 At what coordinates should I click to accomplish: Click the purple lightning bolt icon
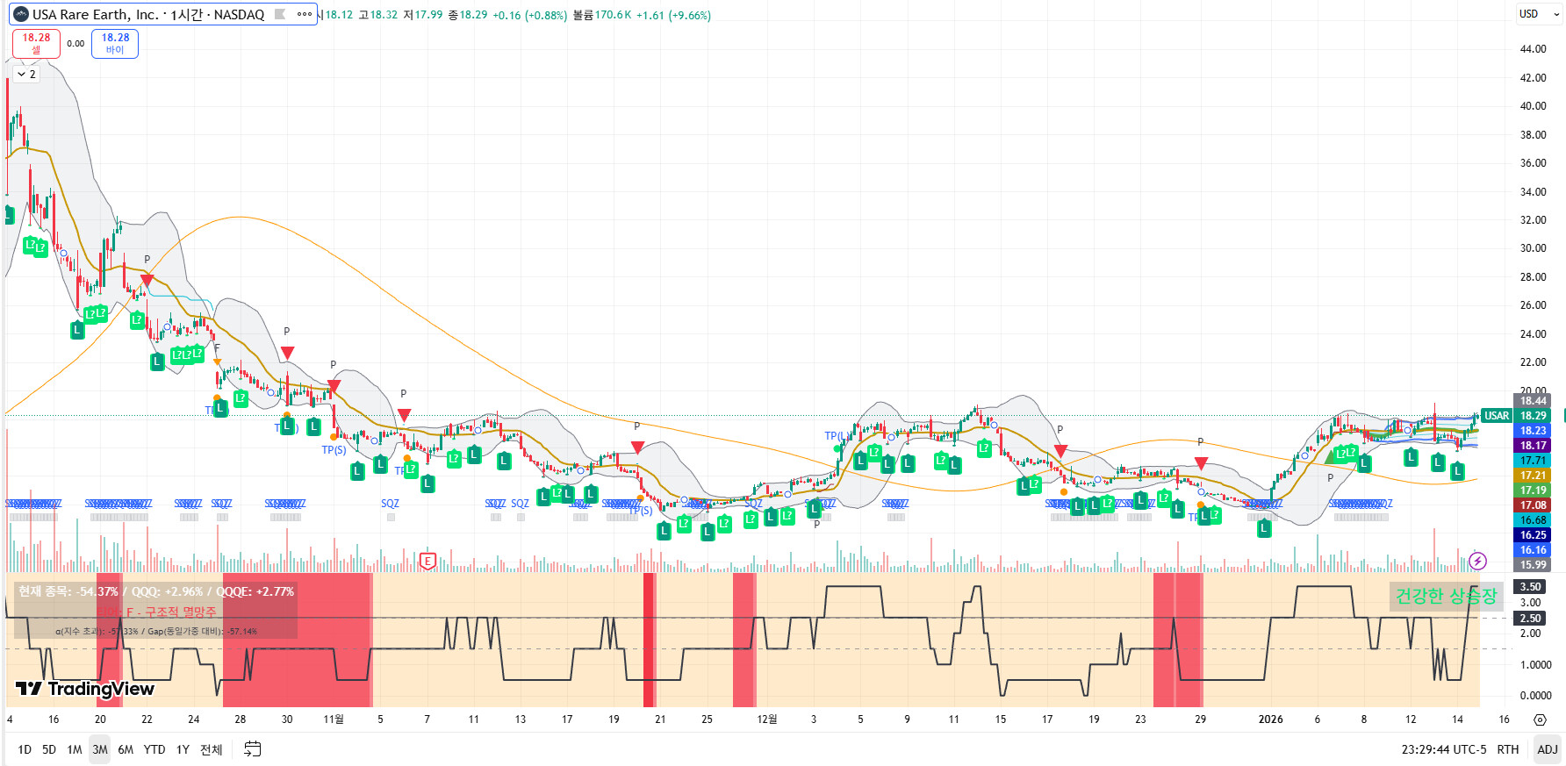(1477, 561)
